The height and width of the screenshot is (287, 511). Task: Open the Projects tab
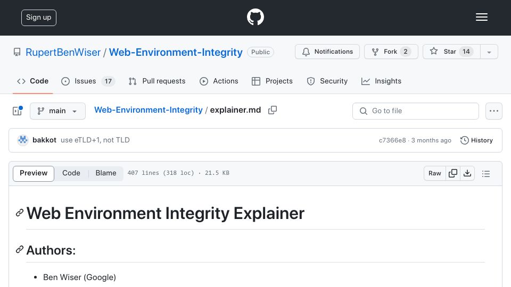pyautogui.click(x=272, y=81)
